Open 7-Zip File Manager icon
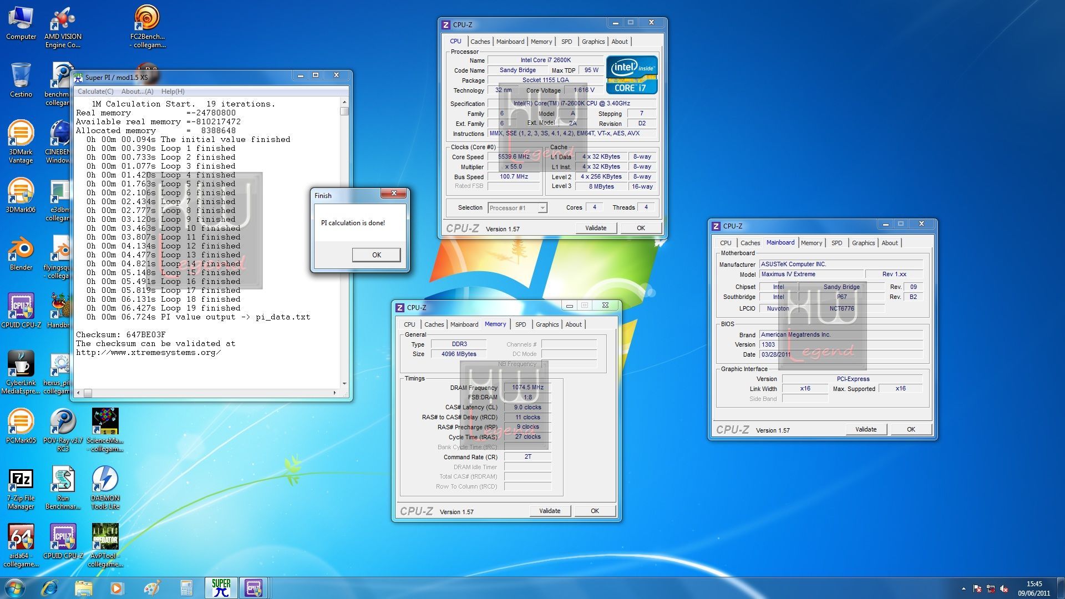This screenshot has height=599, width=1065. point(21,488)
